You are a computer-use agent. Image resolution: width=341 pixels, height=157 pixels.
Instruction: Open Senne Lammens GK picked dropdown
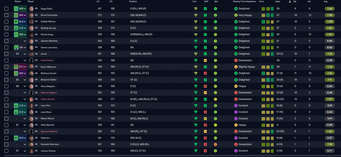(20, 48)
